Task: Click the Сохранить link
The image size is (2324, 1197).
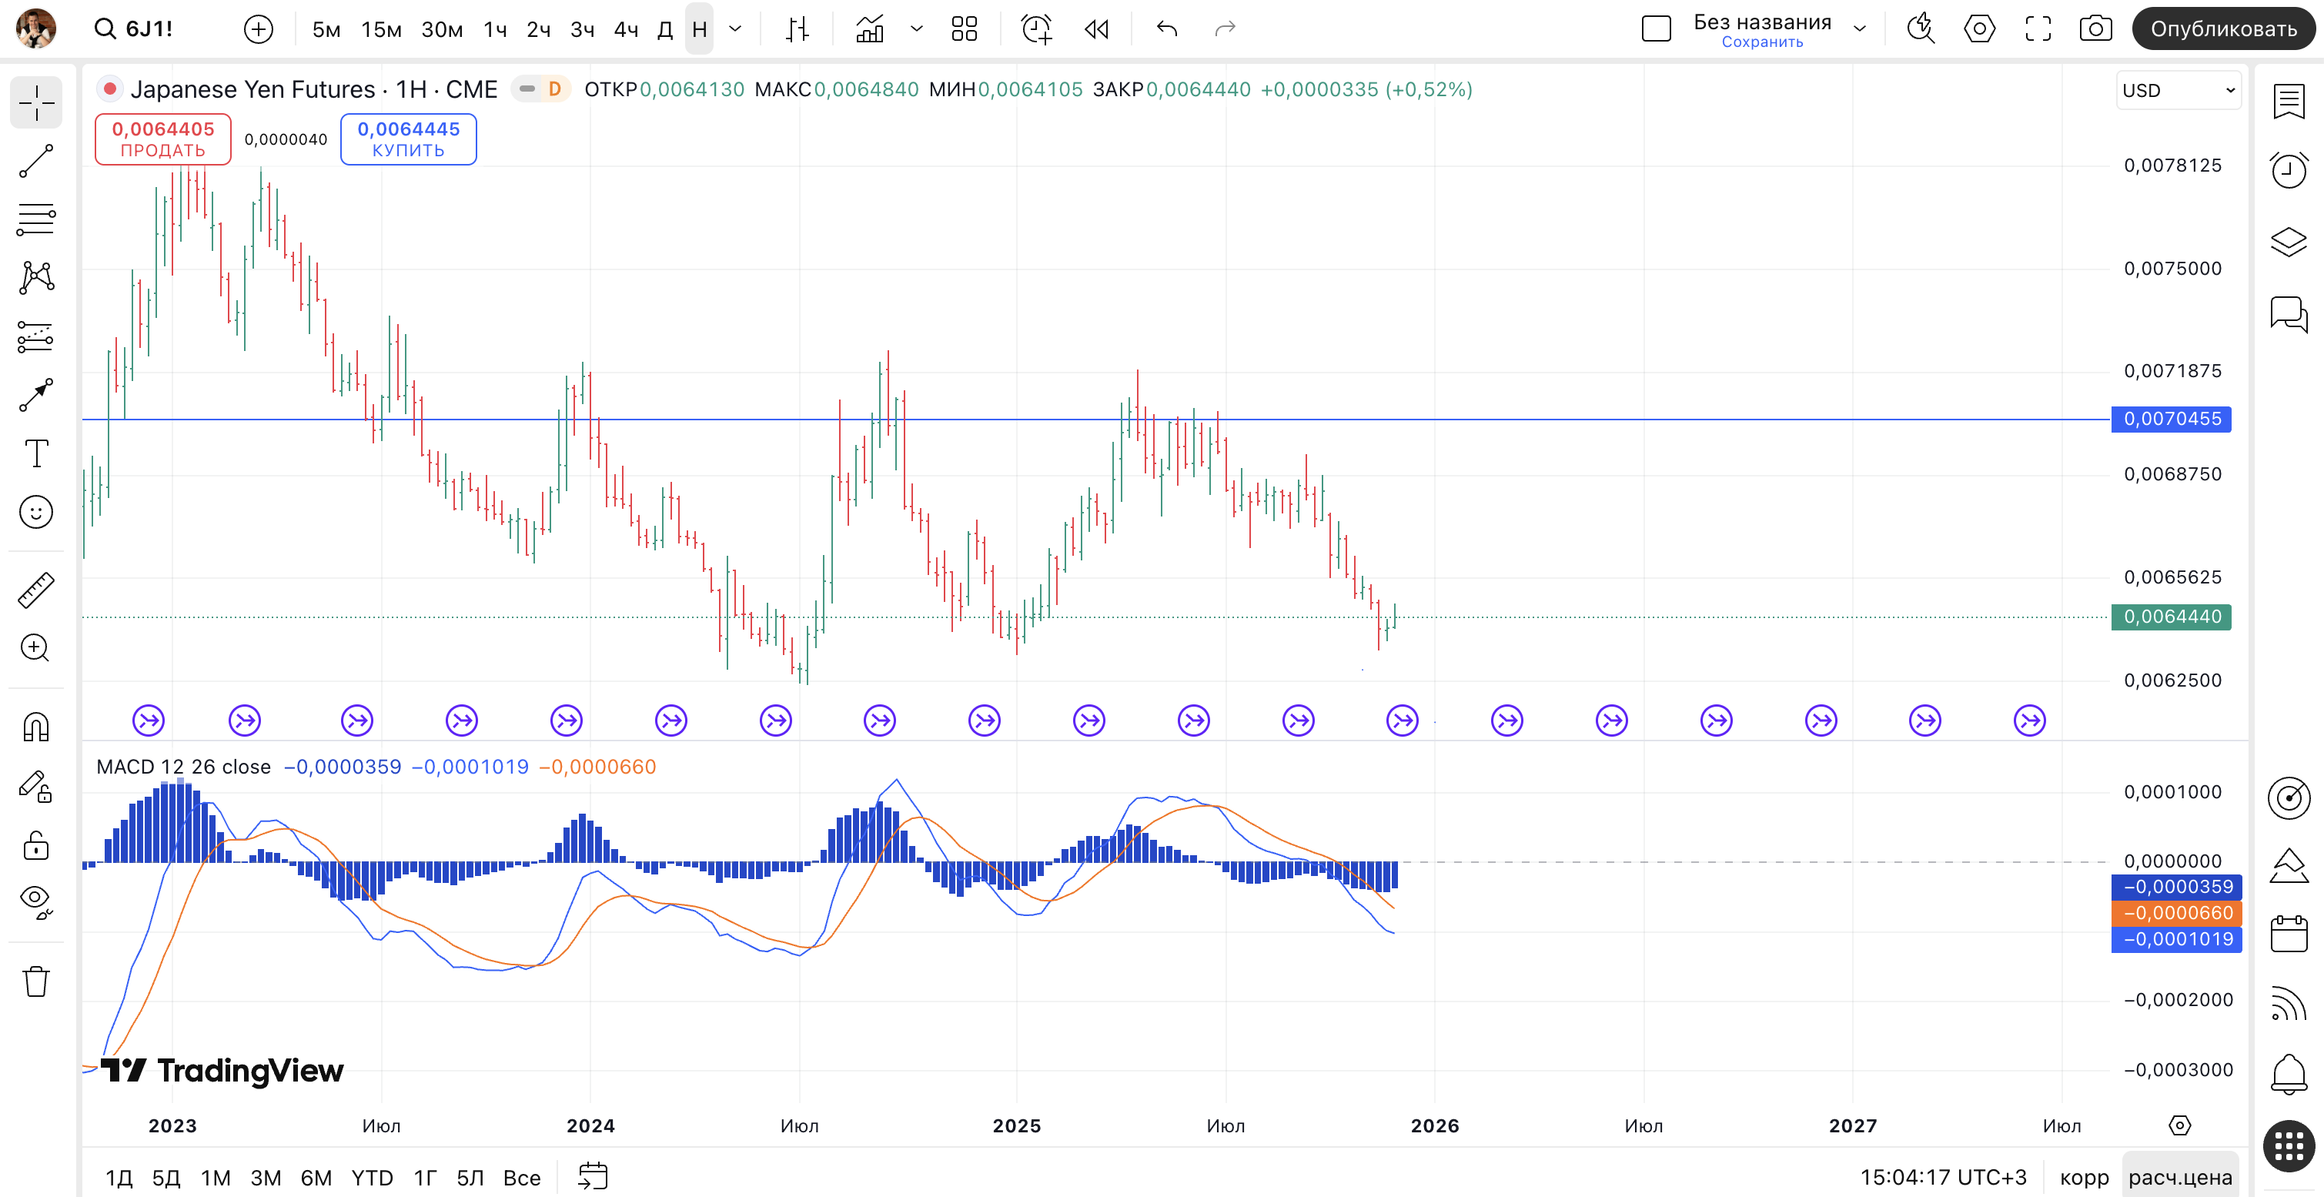Action: [1762, 42]
